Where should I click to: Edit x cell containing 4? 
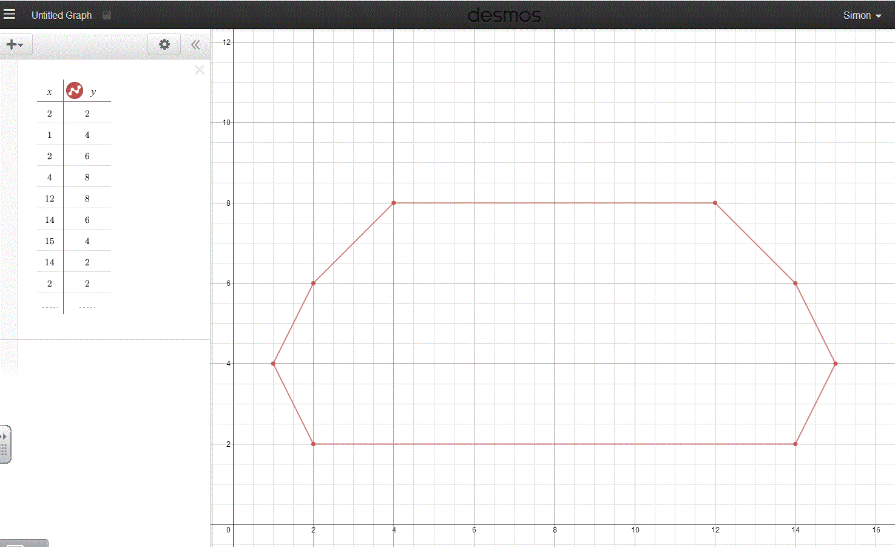pyautogui.click(x=50, y=177)
